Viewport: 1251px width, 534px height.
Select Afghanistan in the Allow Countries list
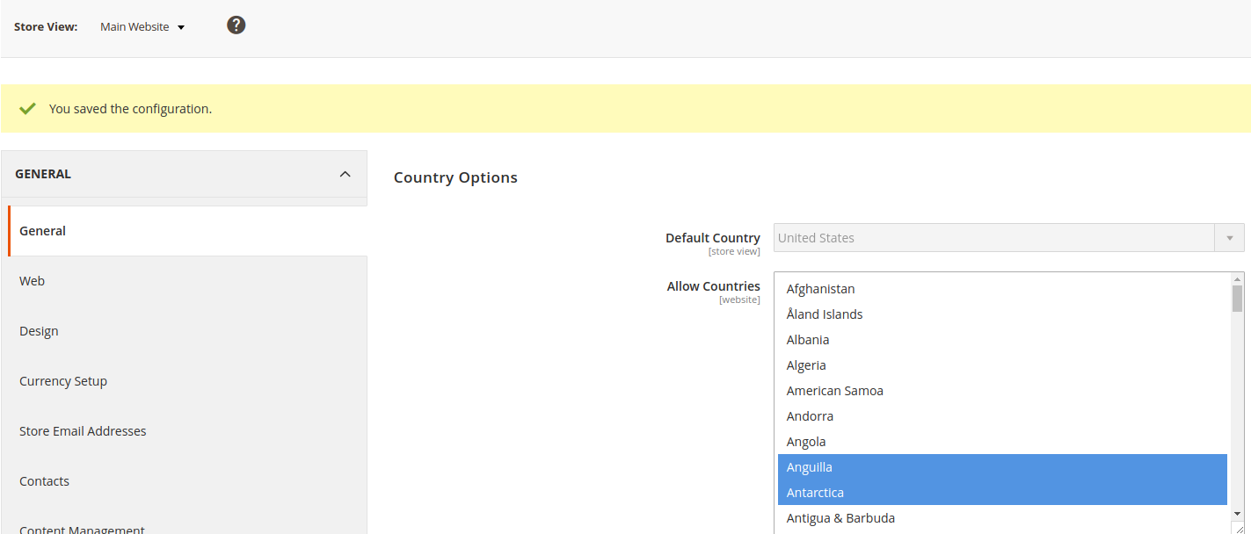[x=820, y=288]
